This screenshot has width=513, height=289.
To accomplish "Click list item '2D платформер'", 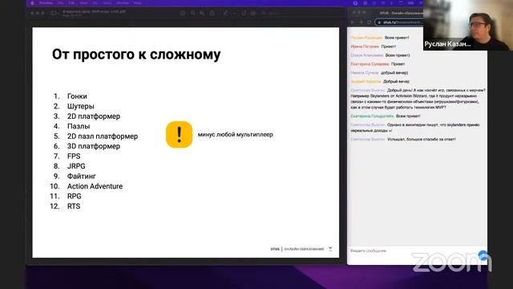I will (94, 116).
